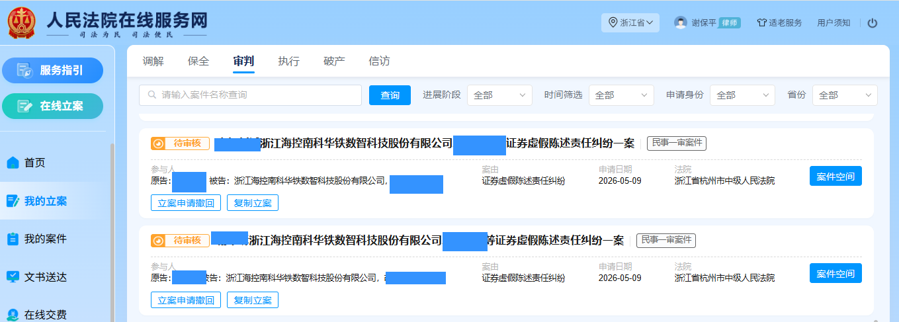The width and height of the screenshot is (899, 322).
Task: Click the 服务指引 button icon
Action: tap(25, 71)
